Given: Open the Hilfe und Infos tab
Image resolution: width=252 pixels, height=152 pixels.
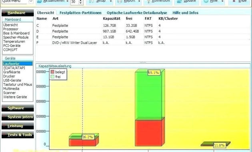Looking at the screenshot, I should coord(185,13).
